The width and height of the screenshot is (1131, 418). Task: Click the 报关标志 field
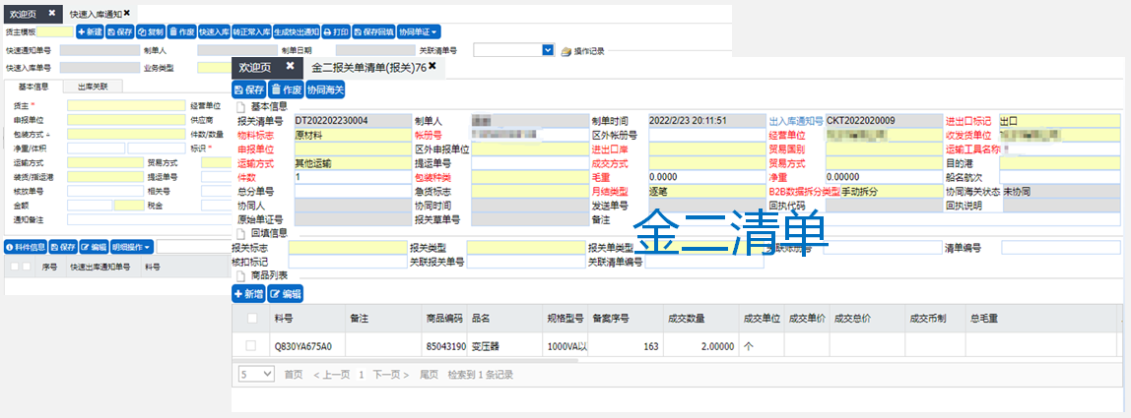(x=348, y=248)
